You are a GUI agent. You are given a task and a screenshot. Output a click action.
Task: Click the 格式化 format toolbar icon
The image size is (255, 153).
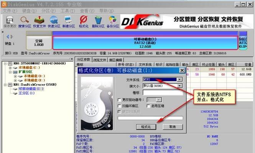pos(84,22)
